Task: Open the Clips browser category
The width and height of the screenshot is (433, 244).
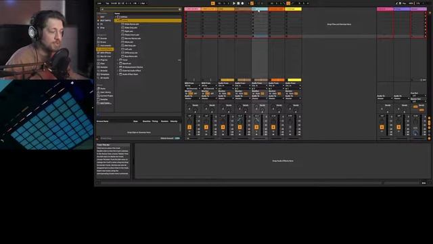Action: pos(103,64)
